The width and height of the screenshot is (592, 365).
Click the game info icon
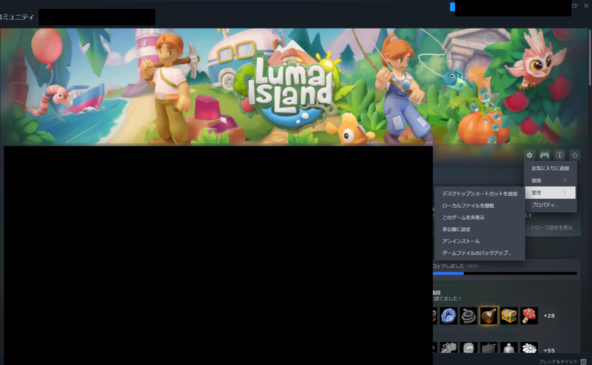[559, 155]
